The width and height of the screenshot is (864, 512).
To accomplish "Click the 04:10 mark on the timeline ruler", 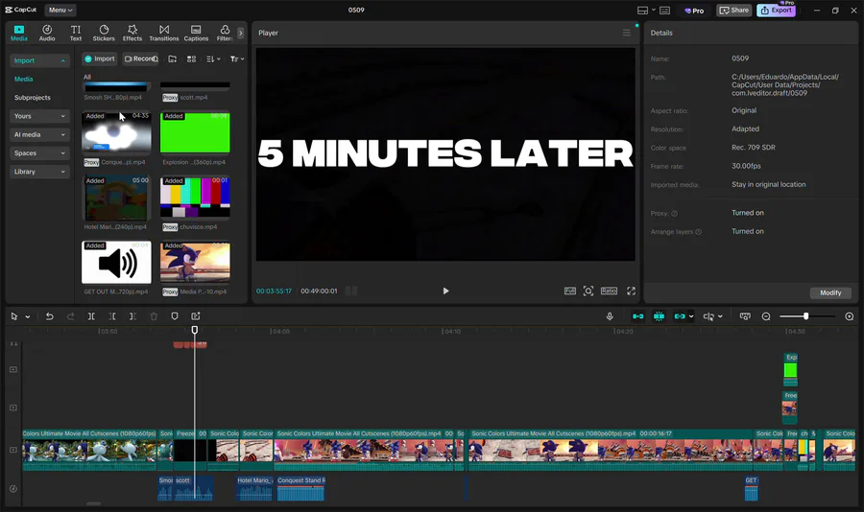I will coord(452,332).
